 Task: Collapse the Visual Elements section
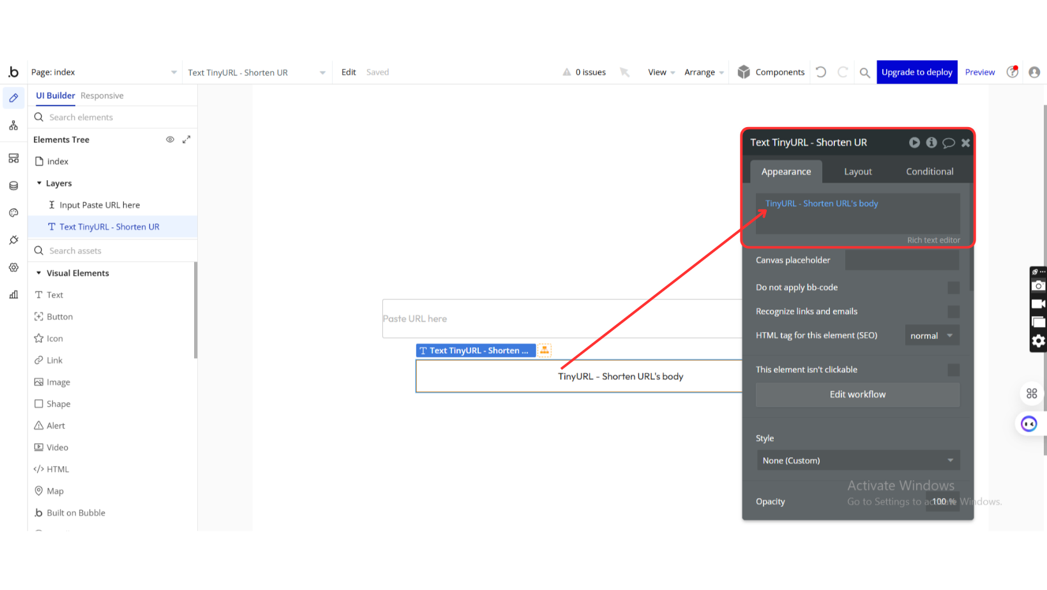[x=39, y=273]
